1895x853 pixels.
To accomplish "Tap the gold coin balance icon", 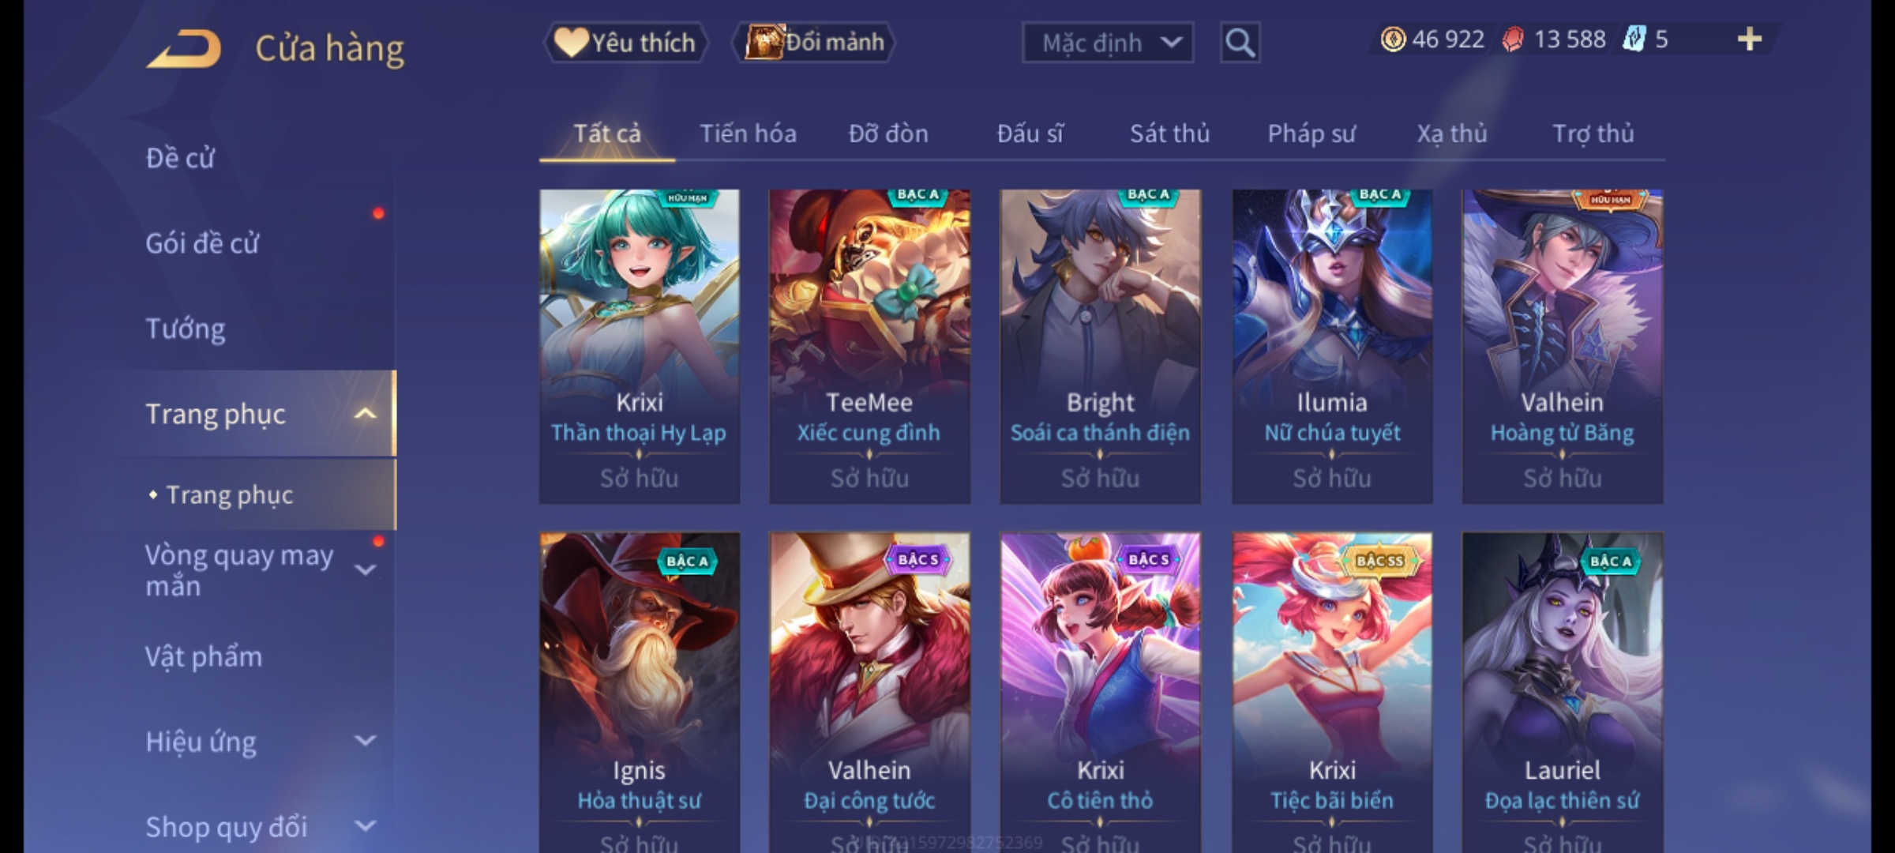I will (x=1393, y=39).
